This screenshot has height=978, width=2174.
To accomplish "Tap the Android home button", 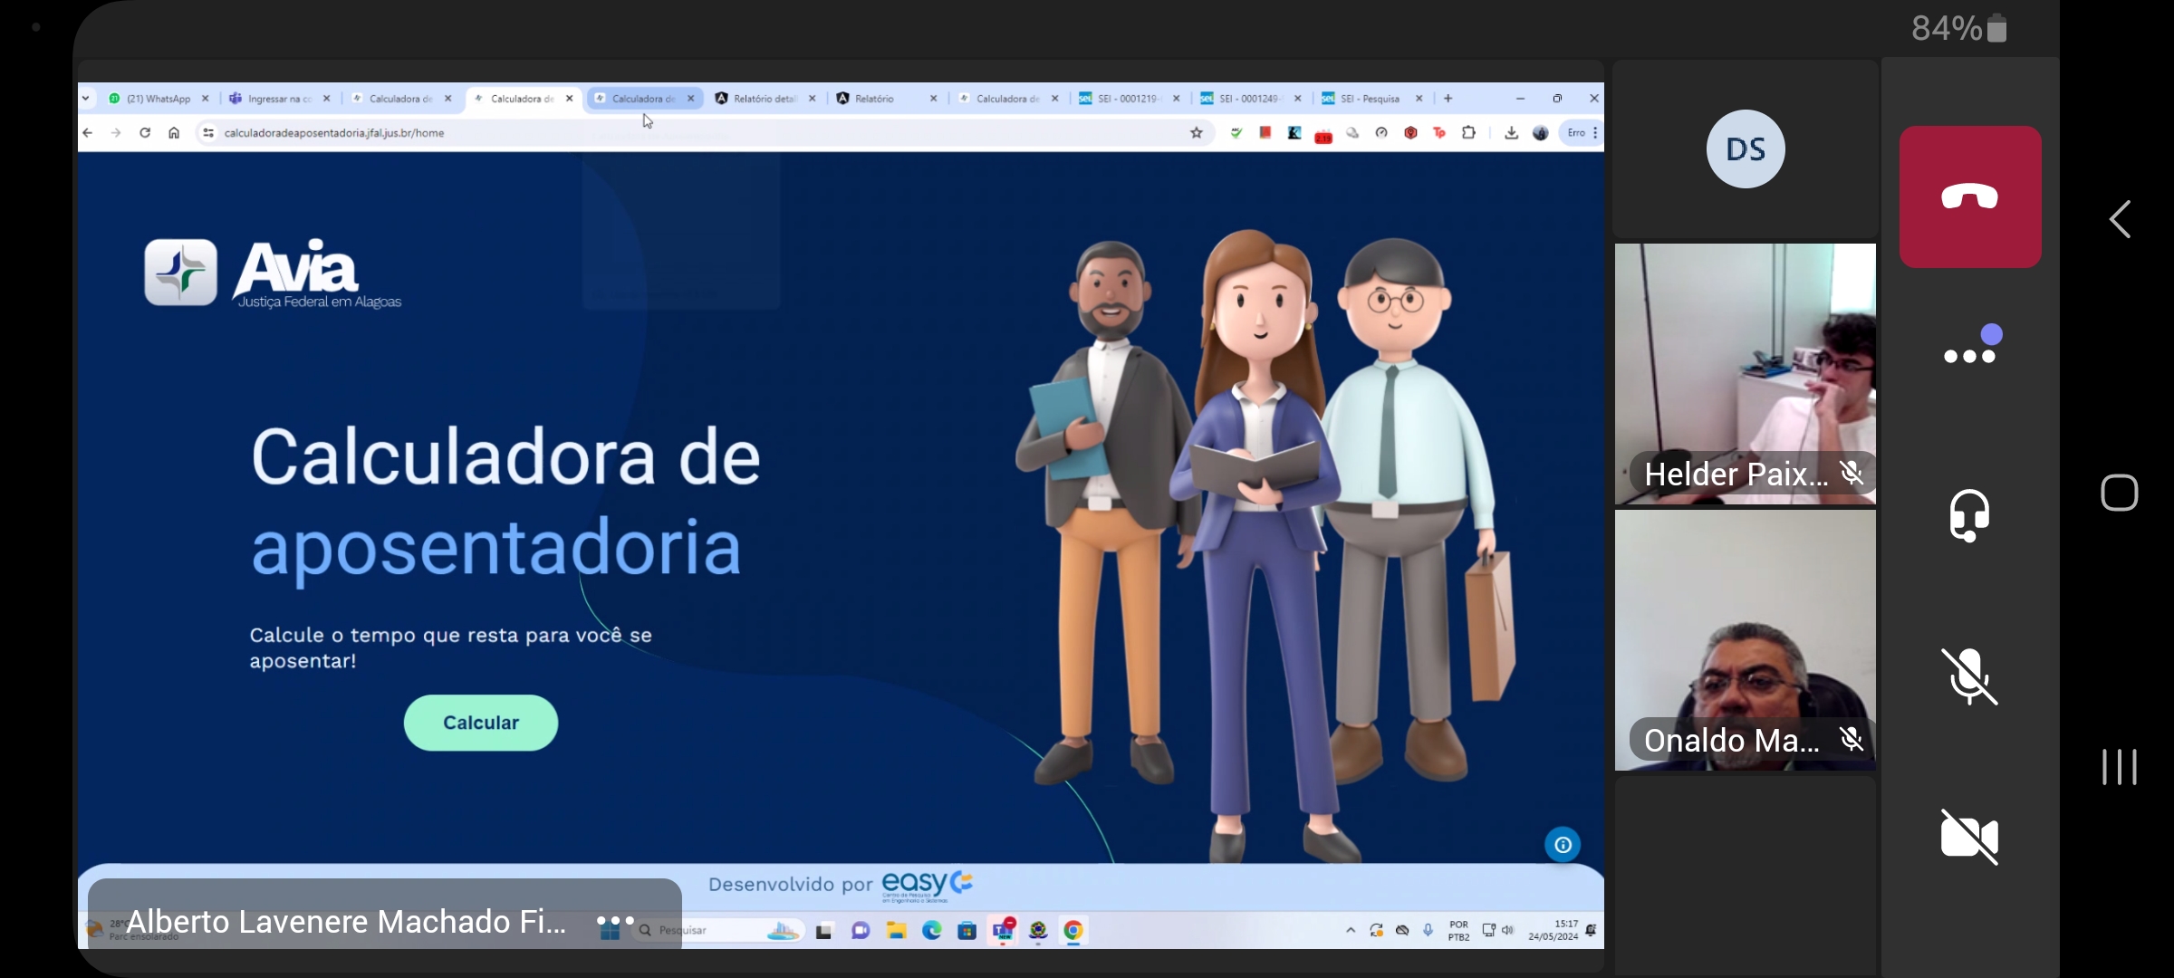I will tap(2120, 494).
